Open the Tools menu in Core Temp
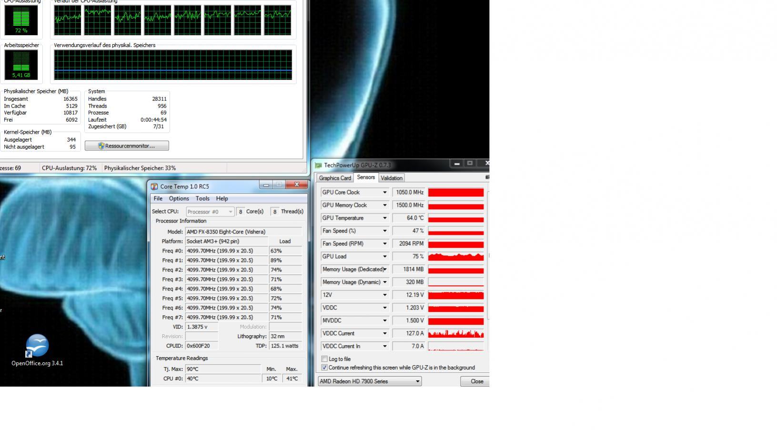777x436 pixels. [202, 199]
